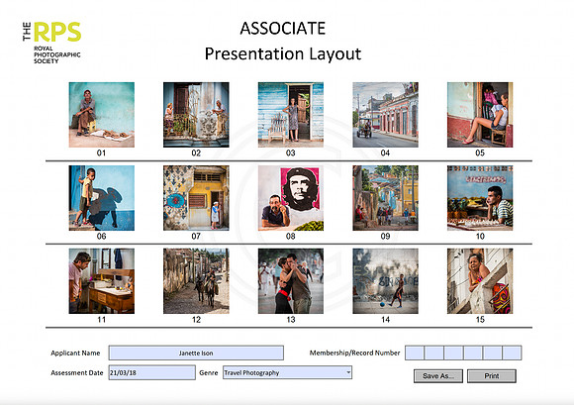The height and width of the screenshot is (405, 574).
Task: Click the Applicant Name field with Janette Ison
Action: 196,353
